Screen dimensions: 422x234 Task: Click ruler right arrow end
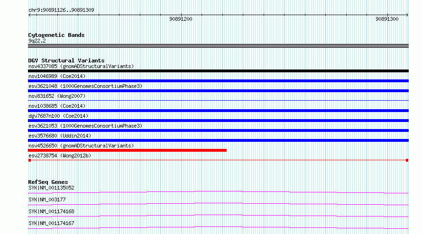coord(407,15)
